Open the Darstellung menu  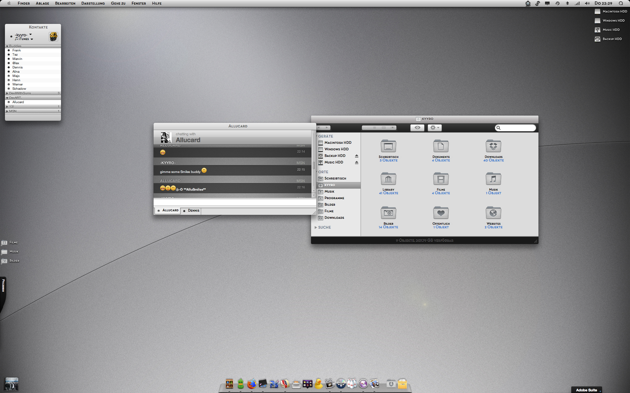[x=93, y=3]
